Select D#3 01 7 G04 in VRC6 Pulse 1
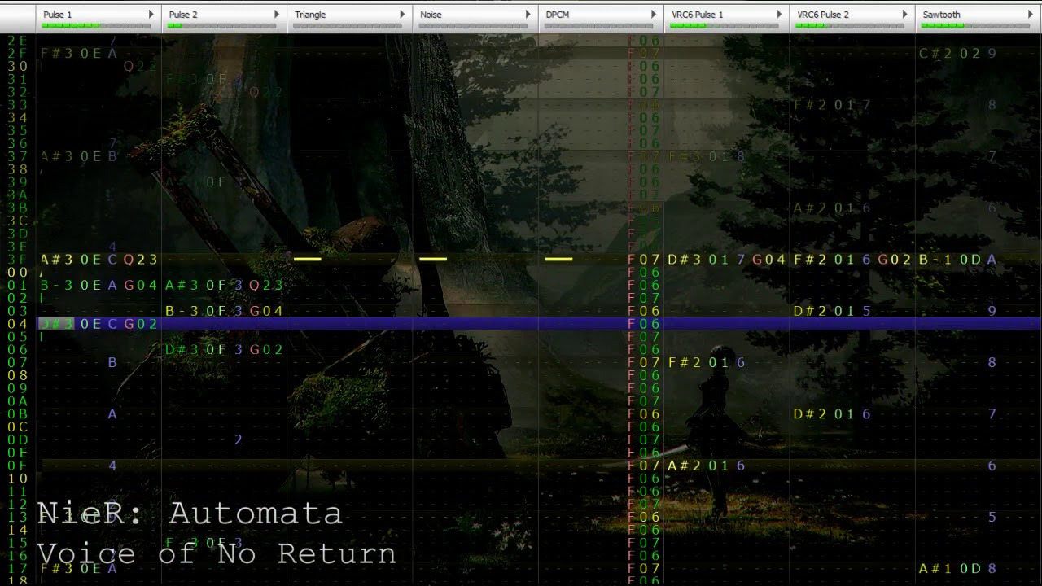This screenshot has height=586, width=1042. coord(726,260)
